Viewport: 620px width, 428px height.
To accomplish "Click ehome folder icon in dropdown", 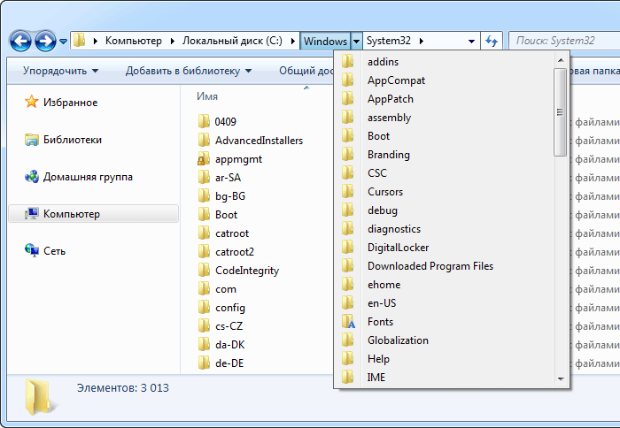I will point(347,284).
